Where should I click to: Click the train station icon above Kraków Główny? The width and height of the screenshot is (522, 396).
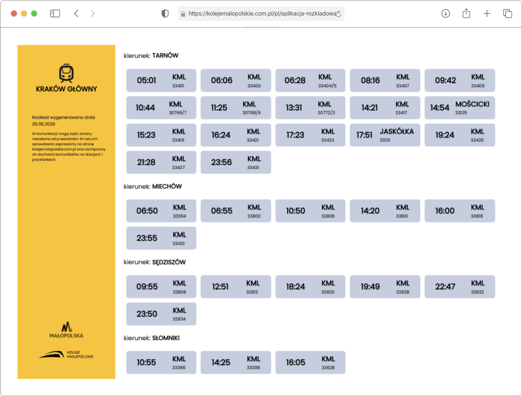coord(66,73)
